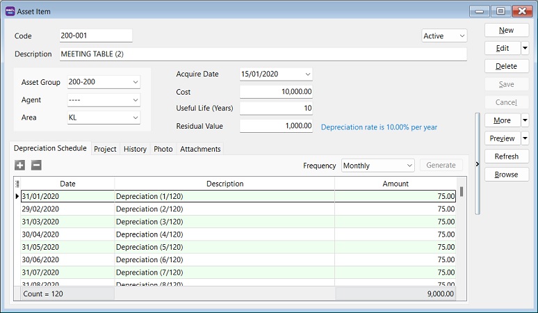Expand the Frequency Monthly dropdown
This screenshot has height=313, width=538.
[x=409, y=166]
